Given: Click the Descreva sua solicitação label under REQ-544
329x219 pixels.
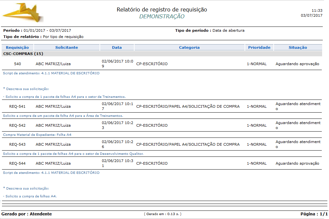Looking at the screenshot, I should tap(26, 188).
